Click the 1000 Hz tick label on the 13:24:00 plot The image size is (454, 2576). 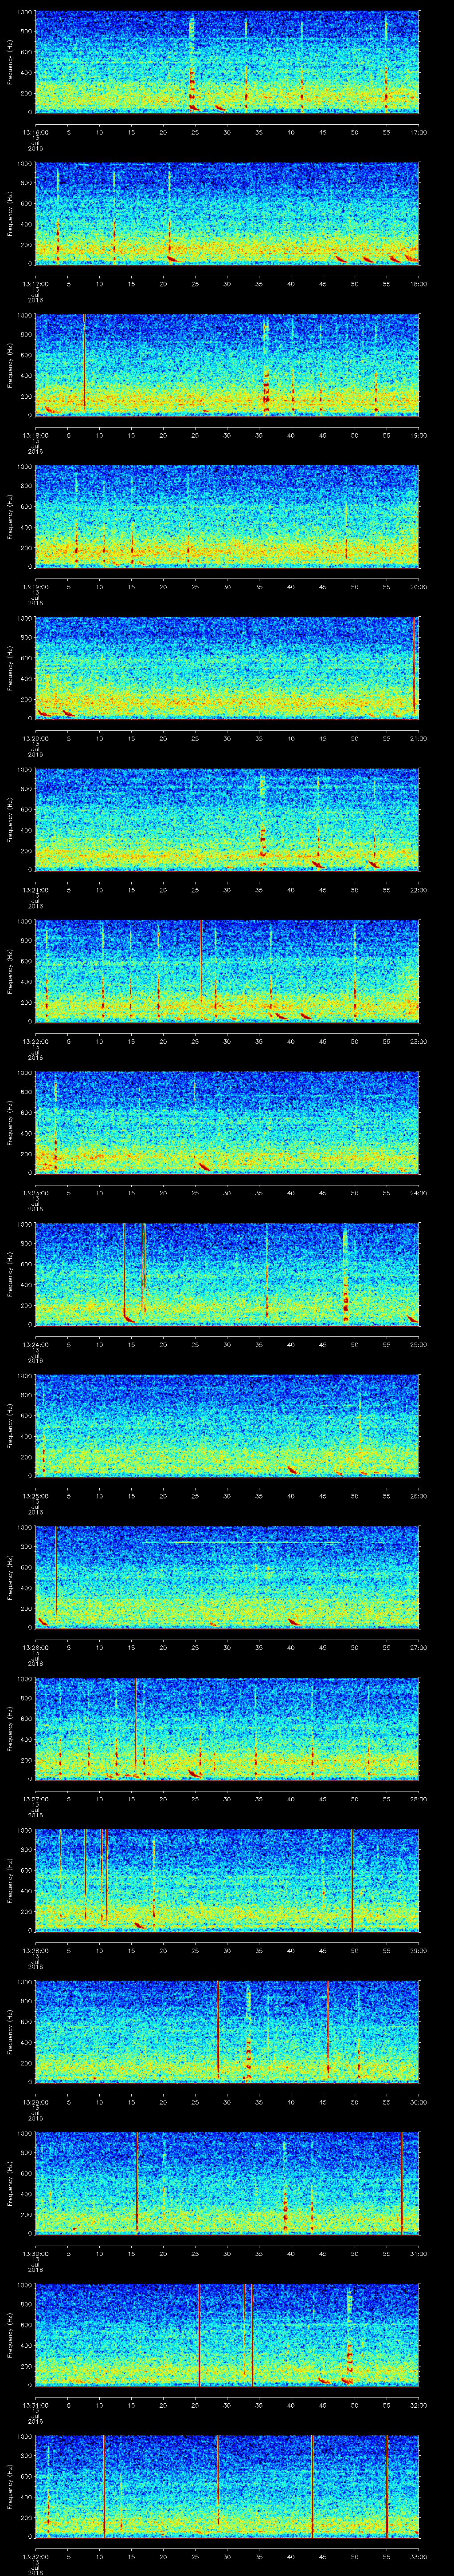pos(25,1224)
